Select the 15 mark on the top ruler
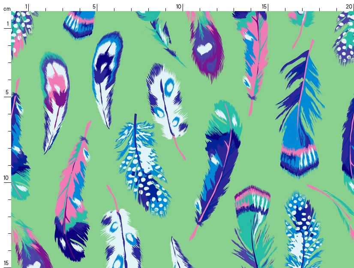Screen dimensions: 354x268 pyautogui.click(x=264, y=6)
